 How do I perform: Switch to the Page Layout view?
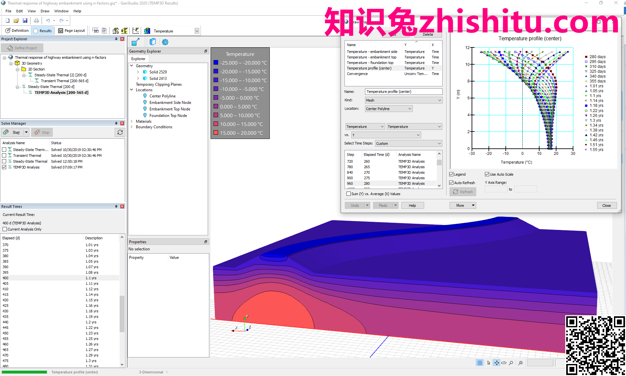(71, 31)
